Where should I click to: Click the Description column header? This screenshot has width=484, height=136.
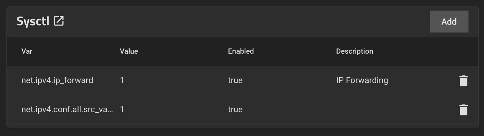[355, 51]
